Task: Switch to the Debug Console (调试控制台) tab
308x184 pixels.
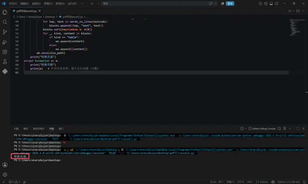Action: 39,129
